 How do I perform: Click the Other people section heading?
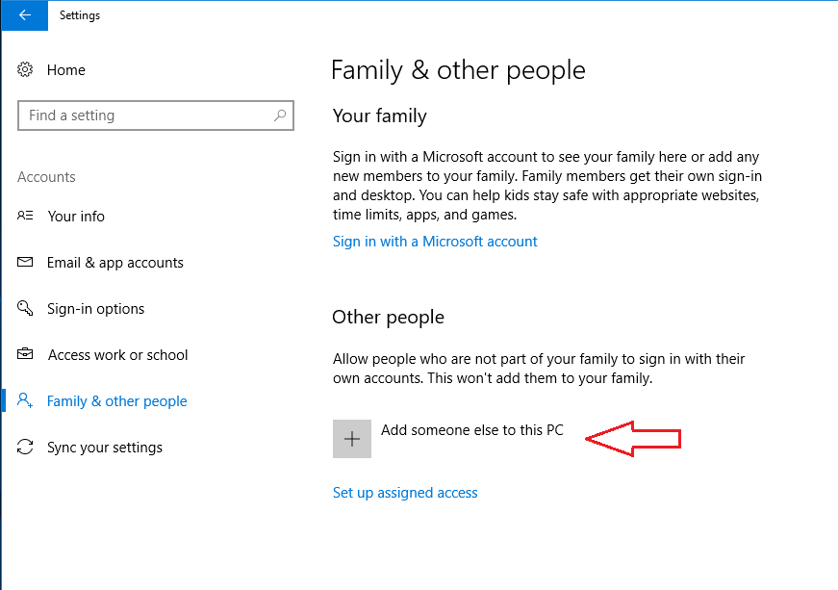tap(388, 318)
